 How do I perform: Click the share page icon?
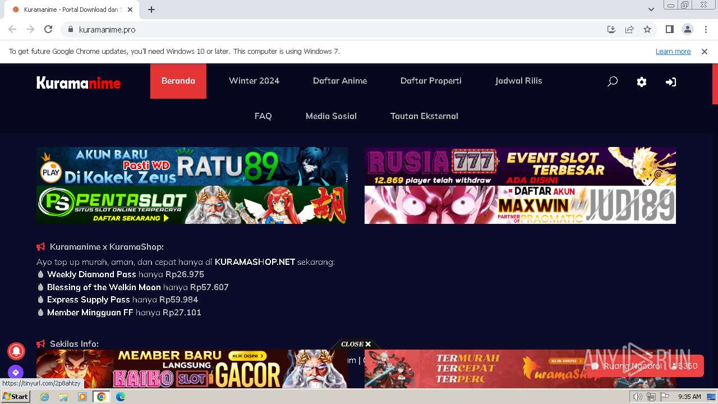tap(629, 29)
